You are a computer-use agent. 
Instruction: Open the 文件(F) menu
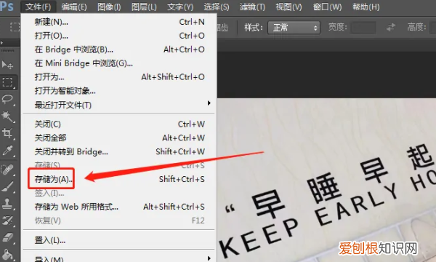38,7
